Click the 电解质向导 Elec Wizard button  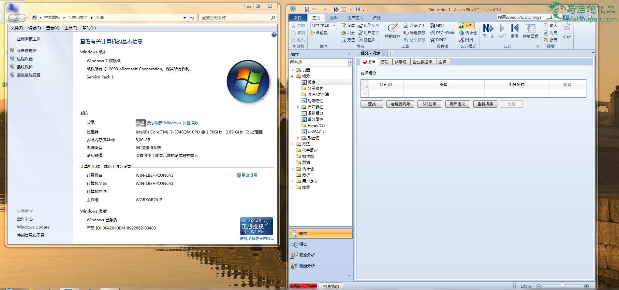(x=400, y=104)
